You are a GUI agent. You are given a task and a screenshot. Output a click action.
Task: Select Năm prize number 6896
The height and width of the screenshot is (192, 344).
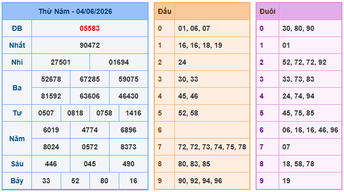[129, 130]
